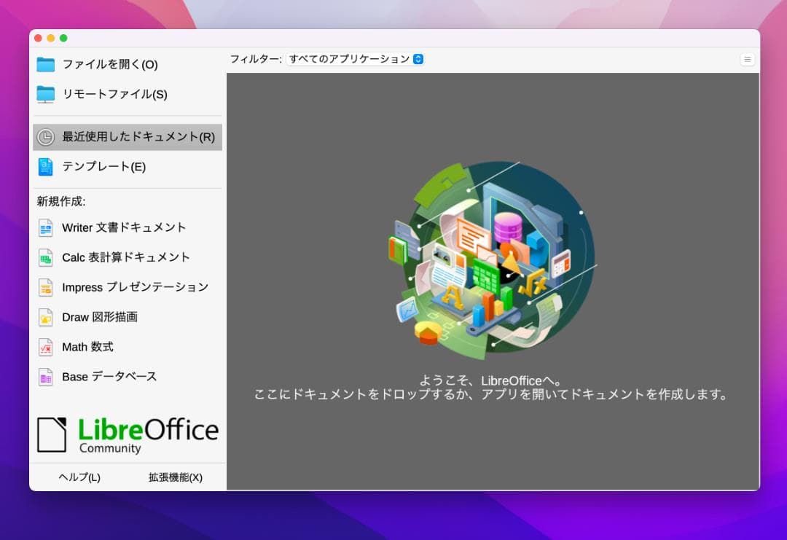Create a new Writer 文書ドキュメント
The height and width of the screenshot is (540, 787).
coord(124,227)
